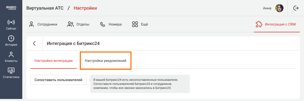
Task: Click the Akado Telecom logo
Action: (x=11, y=8)
